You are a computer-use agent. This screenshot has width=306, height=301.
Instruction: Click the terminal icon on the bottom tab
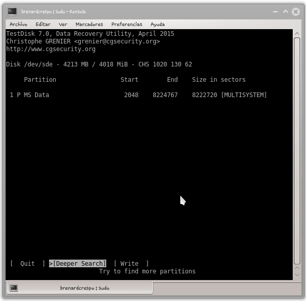click(x=14, y=288)
